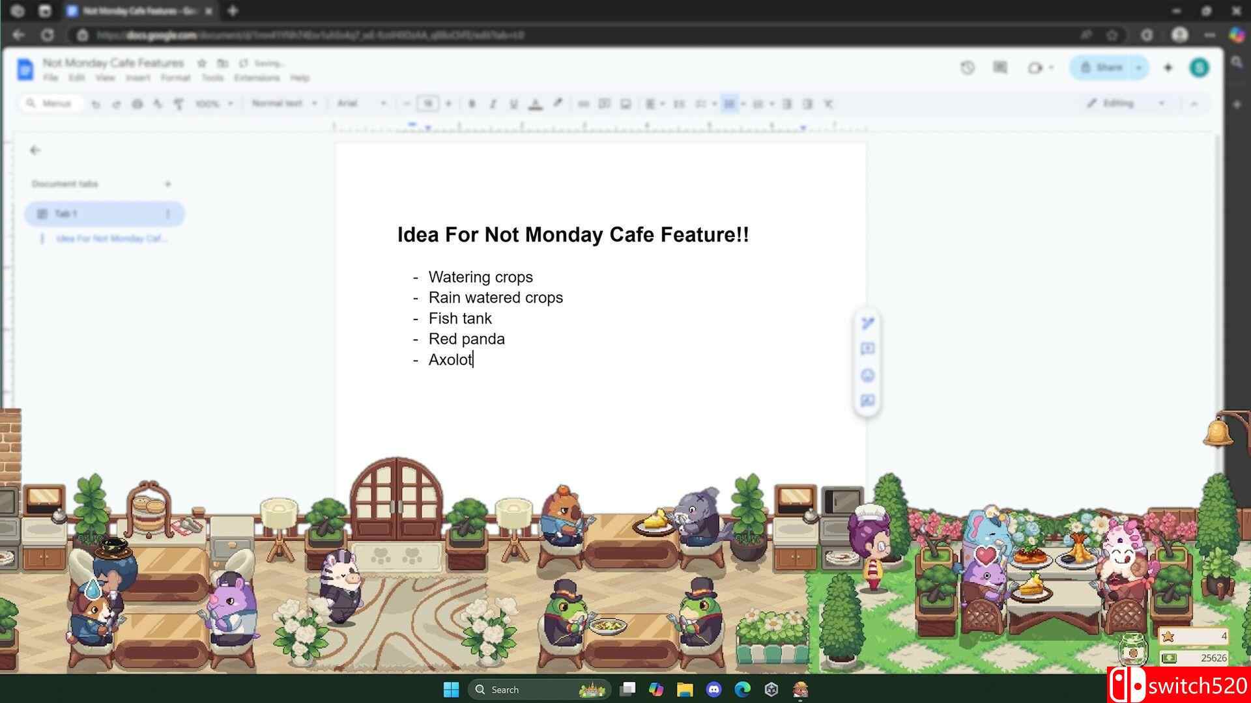The height and width of the screenshot is (703, 1251).
Task: Toggle bold formatting
Action: pos(472,103)
